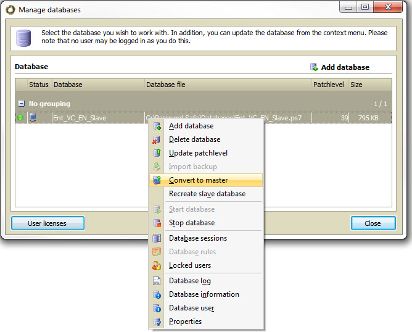Select the Ent_VC_EN_Slave database name cell
Viewport: 412px width, 332px height.
pos(98,118)
